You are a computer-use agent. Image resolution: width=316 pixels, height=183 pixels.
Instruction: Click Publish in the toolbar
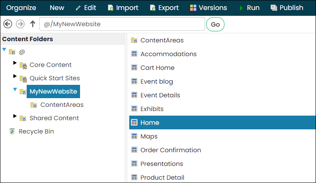coord(291,7)
